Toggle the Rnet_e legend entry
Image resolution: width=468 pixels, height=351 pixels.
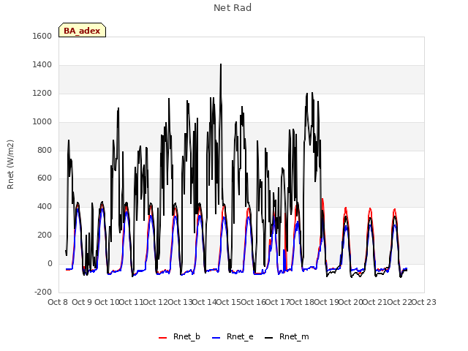point(233,336)
